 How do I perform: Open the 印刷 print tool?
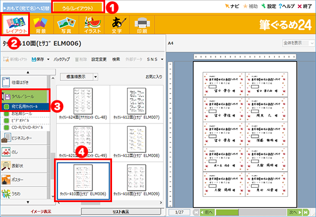click(x=142, y=25)
